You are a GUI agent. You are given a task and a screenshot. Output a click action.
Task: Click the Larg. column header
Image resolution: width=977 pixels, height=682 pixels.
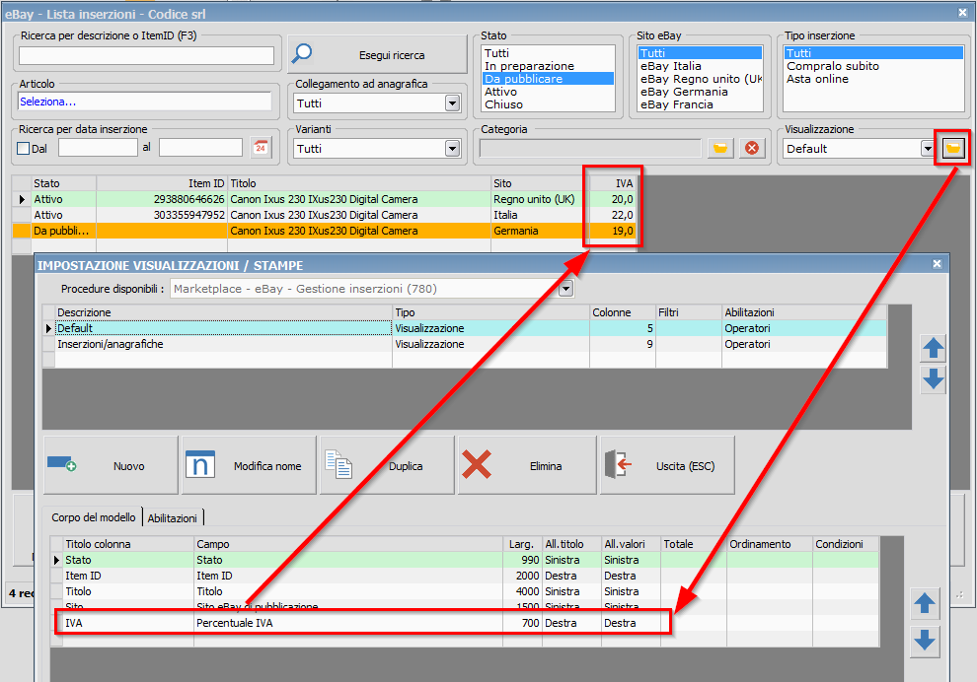point(522,544)
